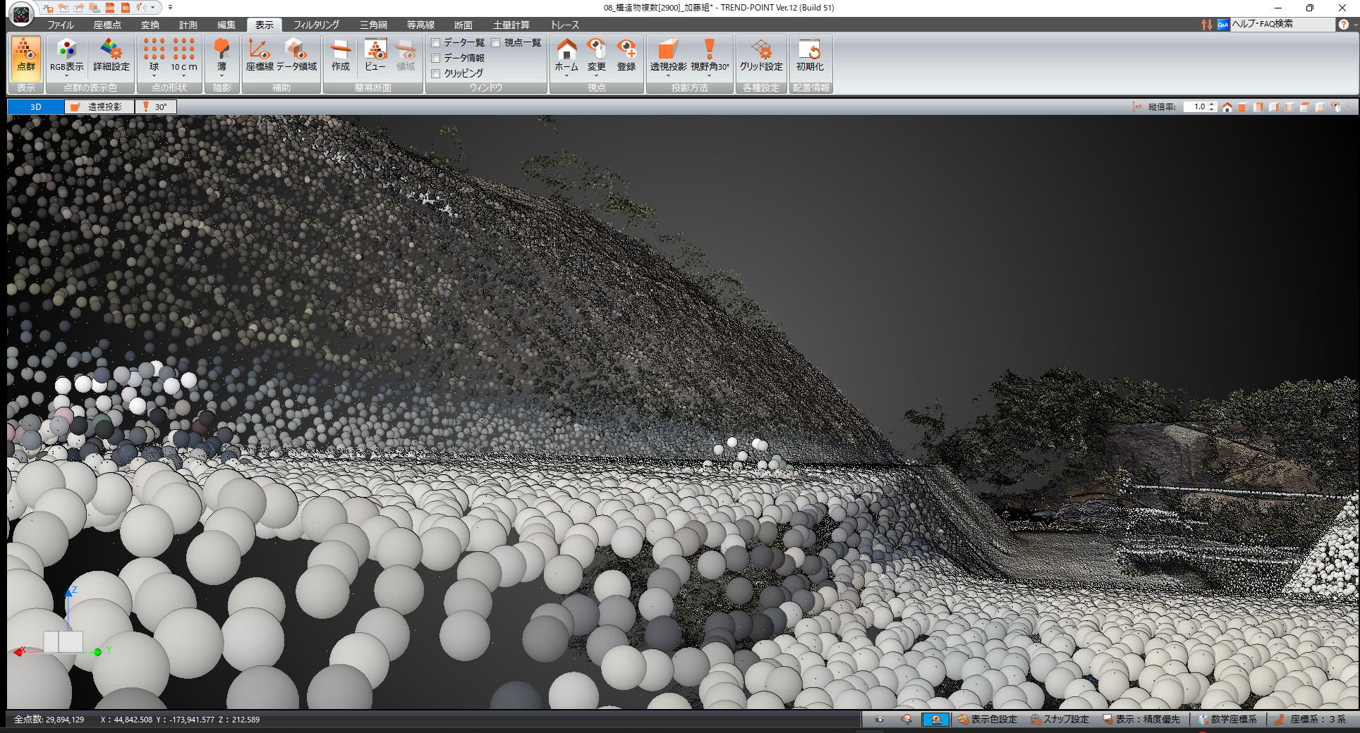This screenshot has width=1360, height=733.
Task: Check the クリッピング checkbox
Action: click(436, 73)
